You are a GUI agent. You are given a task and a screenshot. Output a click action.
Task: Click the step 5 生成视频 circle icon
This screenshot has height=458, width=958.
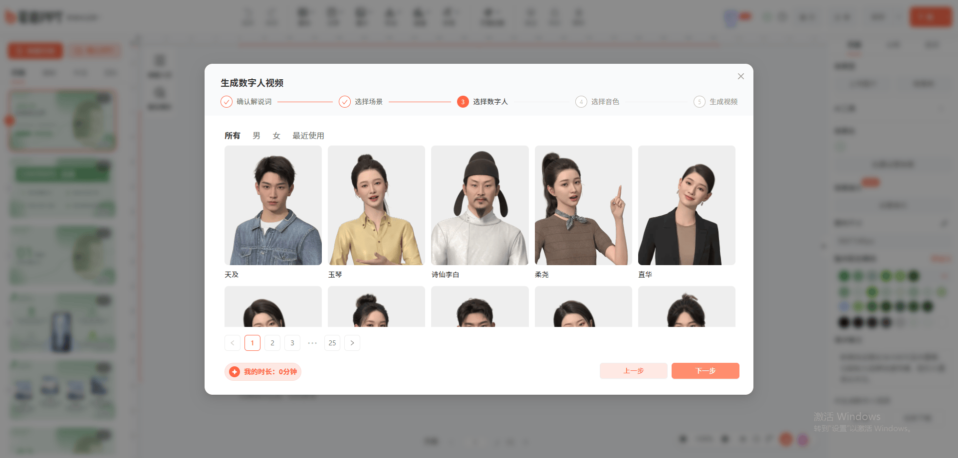pyautogui.click(x=699, y=102)
